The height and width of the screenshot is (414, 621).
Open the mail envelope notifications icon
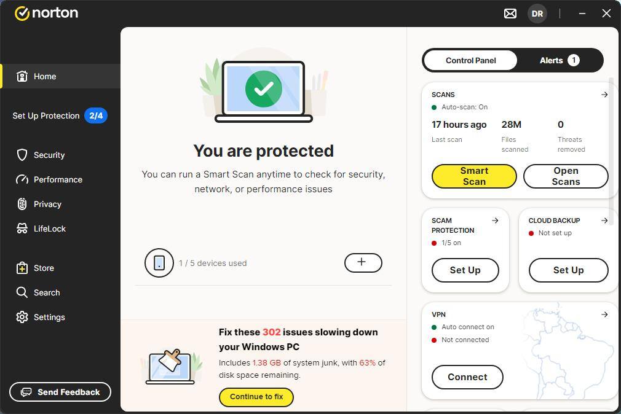(x=510, y=14)
